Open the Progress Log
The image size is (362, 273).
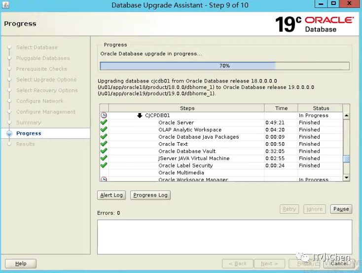point(150,195)
